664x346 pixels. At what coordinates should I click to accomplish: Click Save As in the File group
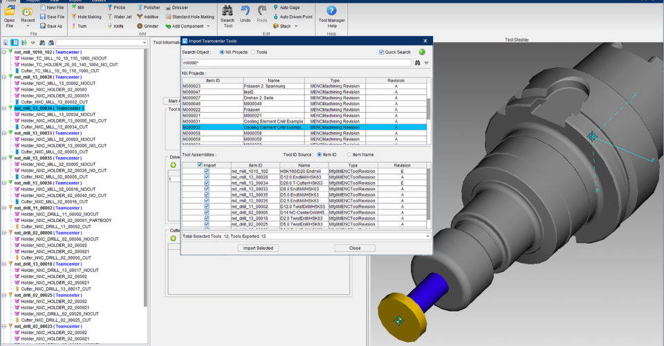coord(51,26)
